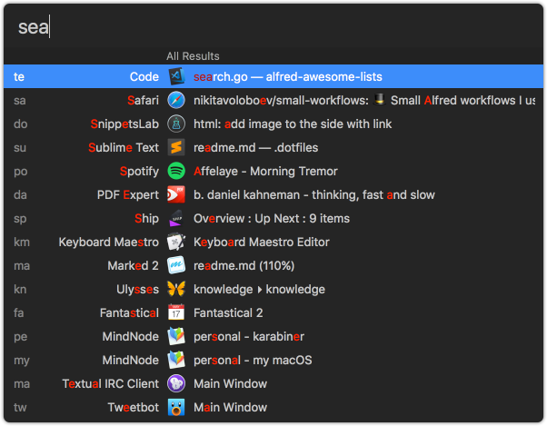The height and width of the screenshot is (426, 547).
Task: Click the 'Textual IRC Client' app name label
Action: tap(110, 384)
